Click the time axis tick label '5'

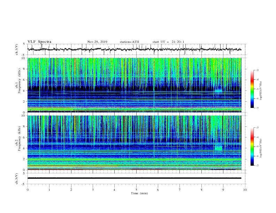pos(136,190)
